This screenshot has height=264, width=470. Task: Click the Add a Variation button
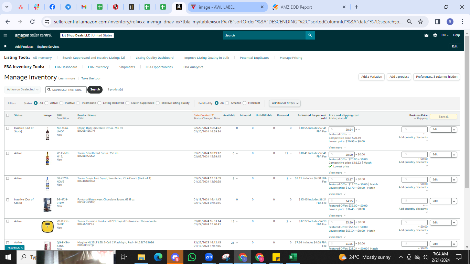coord(372,77)
